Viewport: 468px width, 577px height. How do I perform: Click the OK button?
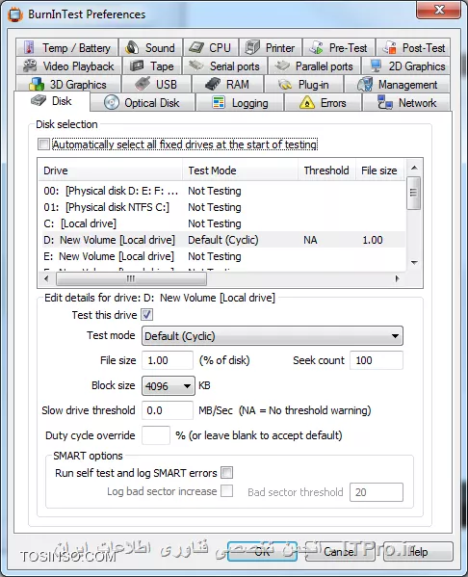click(262, 551)
